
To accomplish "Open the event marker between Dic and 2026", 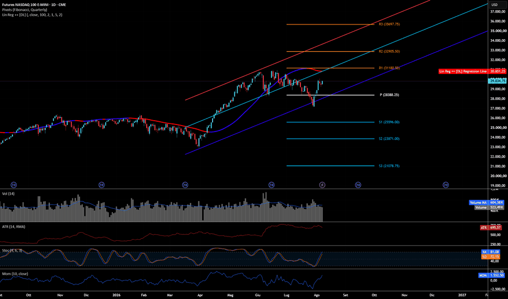I will click(101, 185).
